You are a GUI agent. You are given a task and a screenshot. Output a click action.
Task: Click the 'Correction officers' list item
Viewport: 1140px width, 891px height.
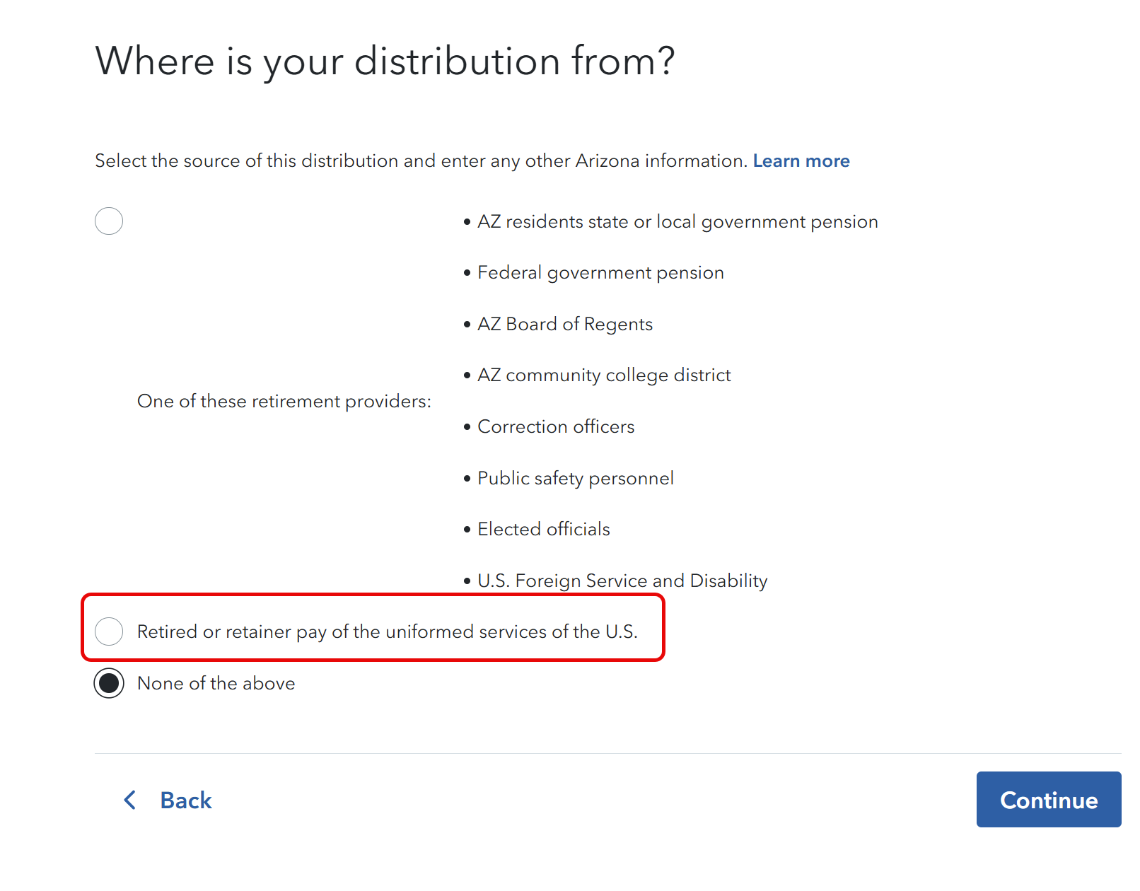556,427
